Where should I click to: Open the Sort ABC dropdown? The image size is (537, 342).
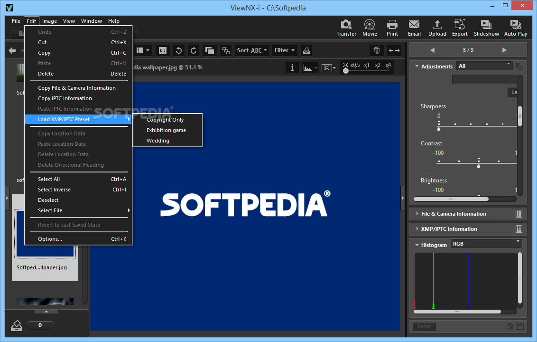252,50
